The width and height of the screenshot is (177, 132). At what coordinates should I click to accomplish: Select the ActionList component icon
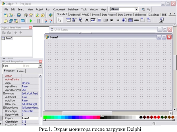[x=161, y=20]
